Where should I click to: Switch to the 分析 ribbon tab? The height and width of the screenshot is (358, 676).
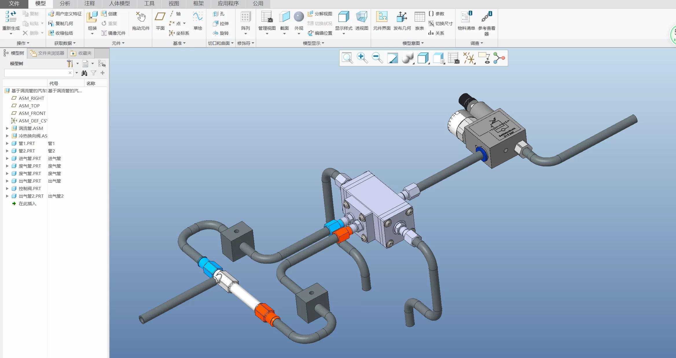[65, 3]
